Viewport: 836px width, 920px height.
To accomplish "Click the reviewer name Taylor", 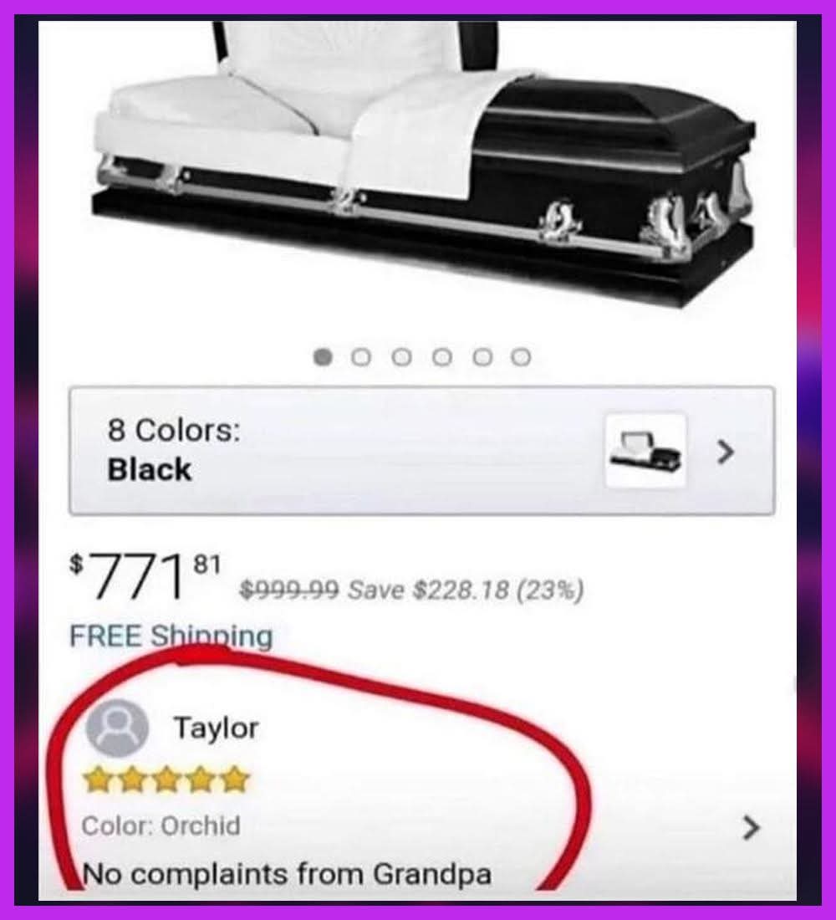I will click(x=216, y=728).
